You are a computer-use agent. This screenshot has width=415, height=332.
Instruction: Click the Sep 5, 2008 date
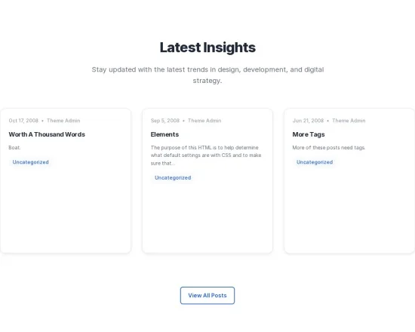pyautogui.click(x=165, y=121)
